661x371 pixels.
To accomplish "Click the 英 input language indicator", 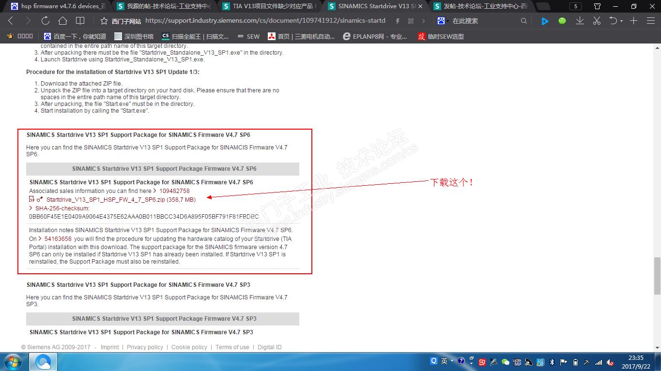I will pos(444,361).
